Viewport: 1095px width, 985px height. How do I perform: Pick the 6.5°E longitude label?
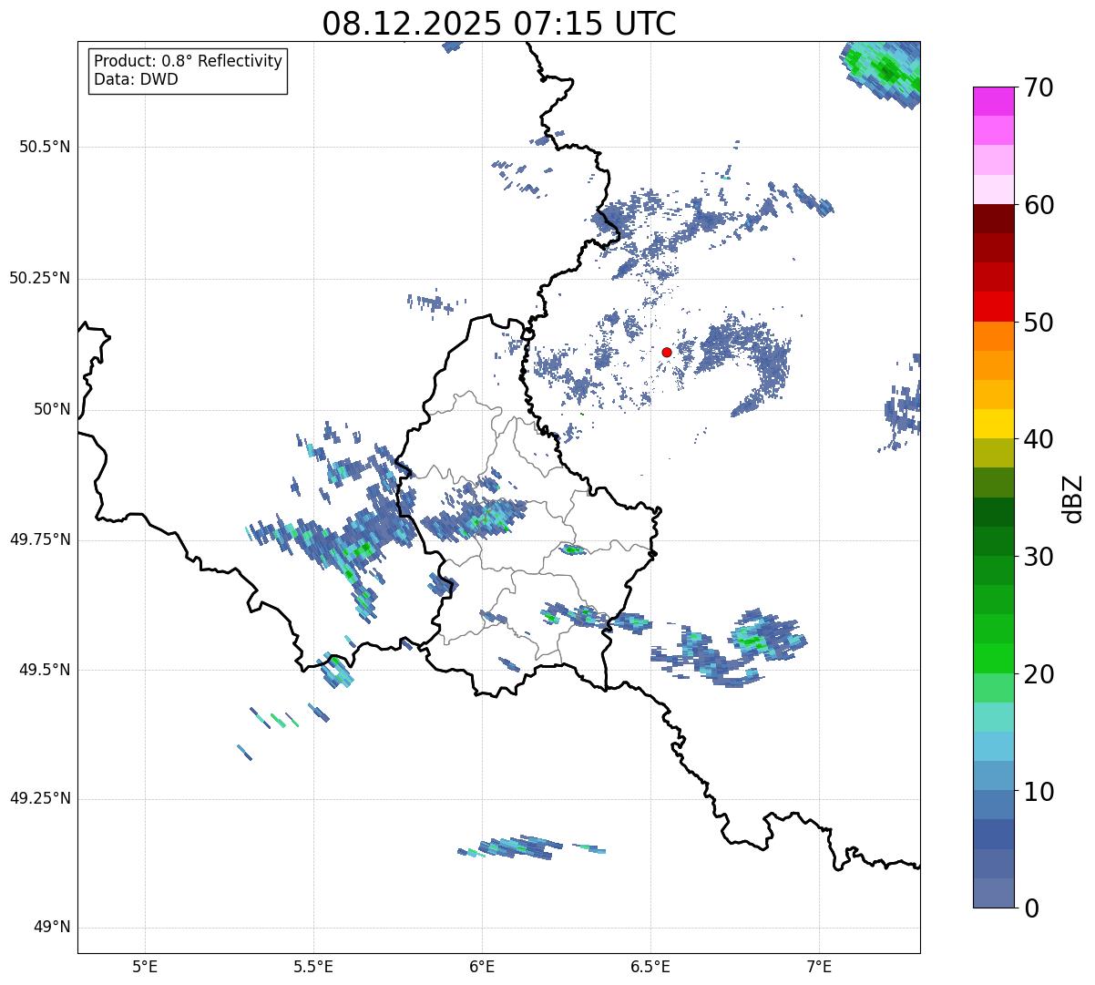coord(650,966)
